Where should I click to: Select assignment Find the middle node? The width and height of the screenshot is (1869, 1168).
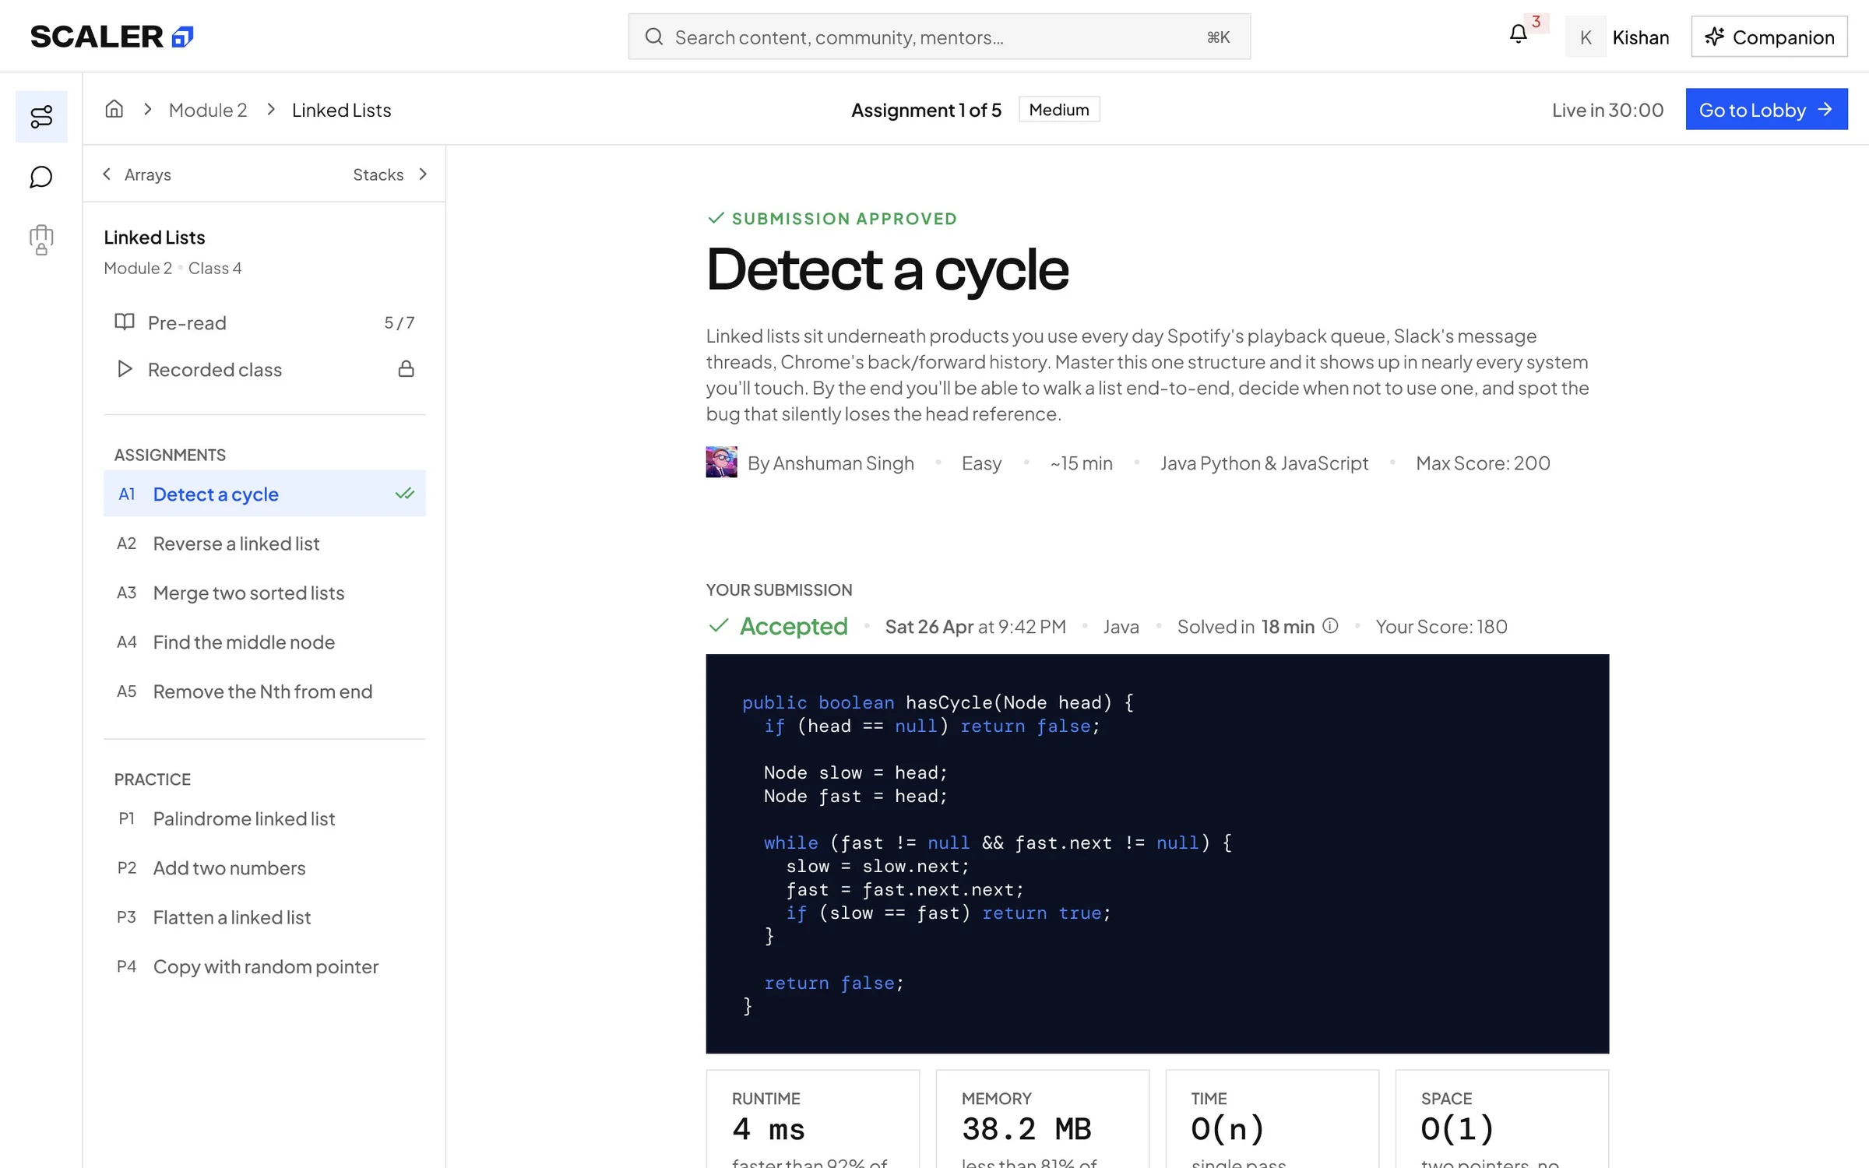point(265,641)
